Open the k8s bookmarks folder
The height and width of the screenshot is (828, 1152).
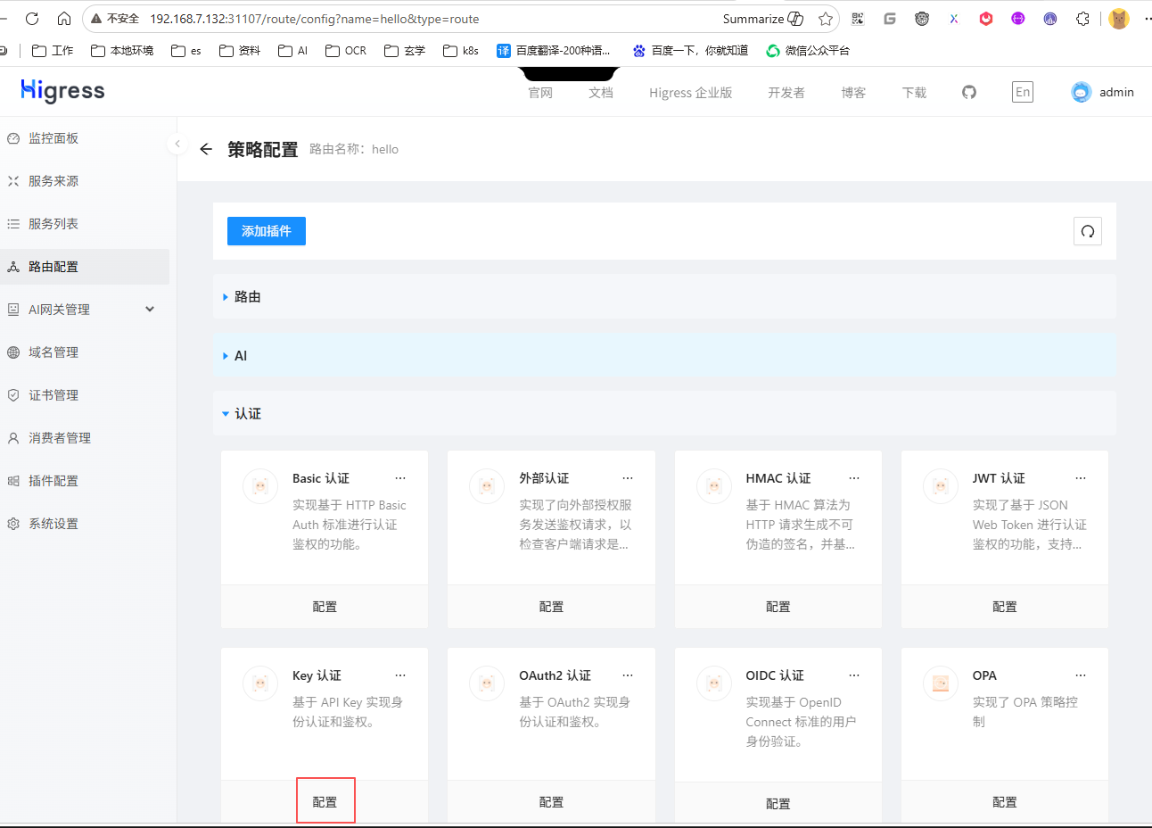point(461,51)
